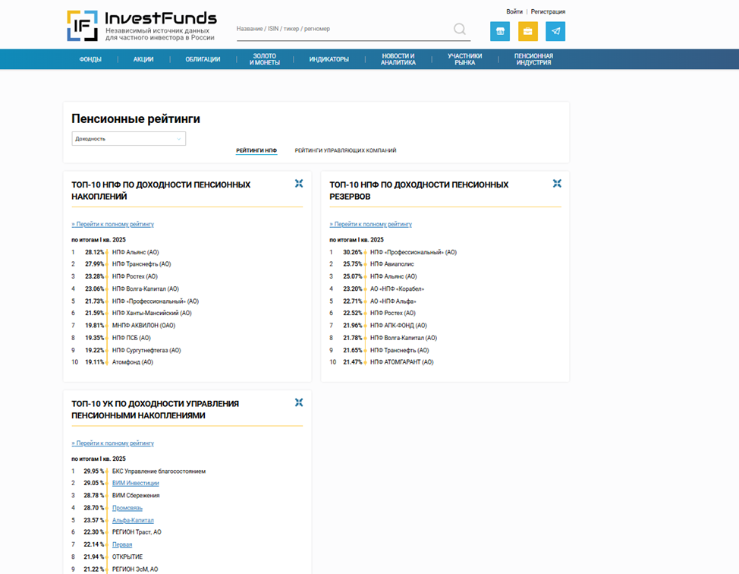Select ВИМ Сбережения row
This screenshot has width=739, height=574.
point(136,496)
